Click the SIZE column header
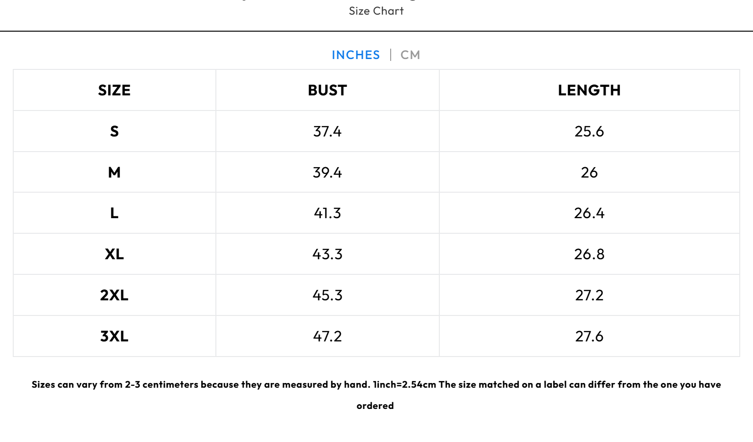 tap(114, 90)
